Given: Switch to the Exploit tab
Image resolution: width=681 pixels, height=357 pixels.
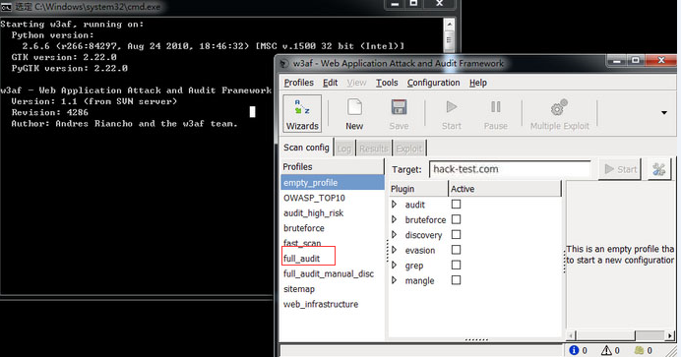Looking at the screenshot, I should 409,149.
